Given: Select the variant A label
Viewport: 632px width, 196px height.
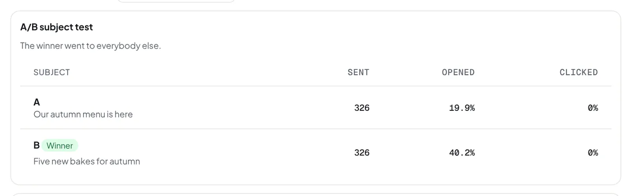Looking at the screenshot, I should (37, 102).
